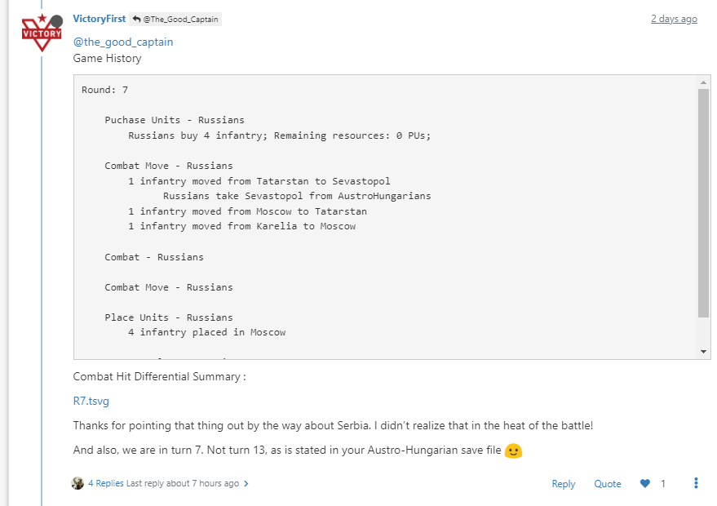The width and height of the screenshot is (717, 506).
Task: Click @the_good_captain mention link
Action: point(123,42)
